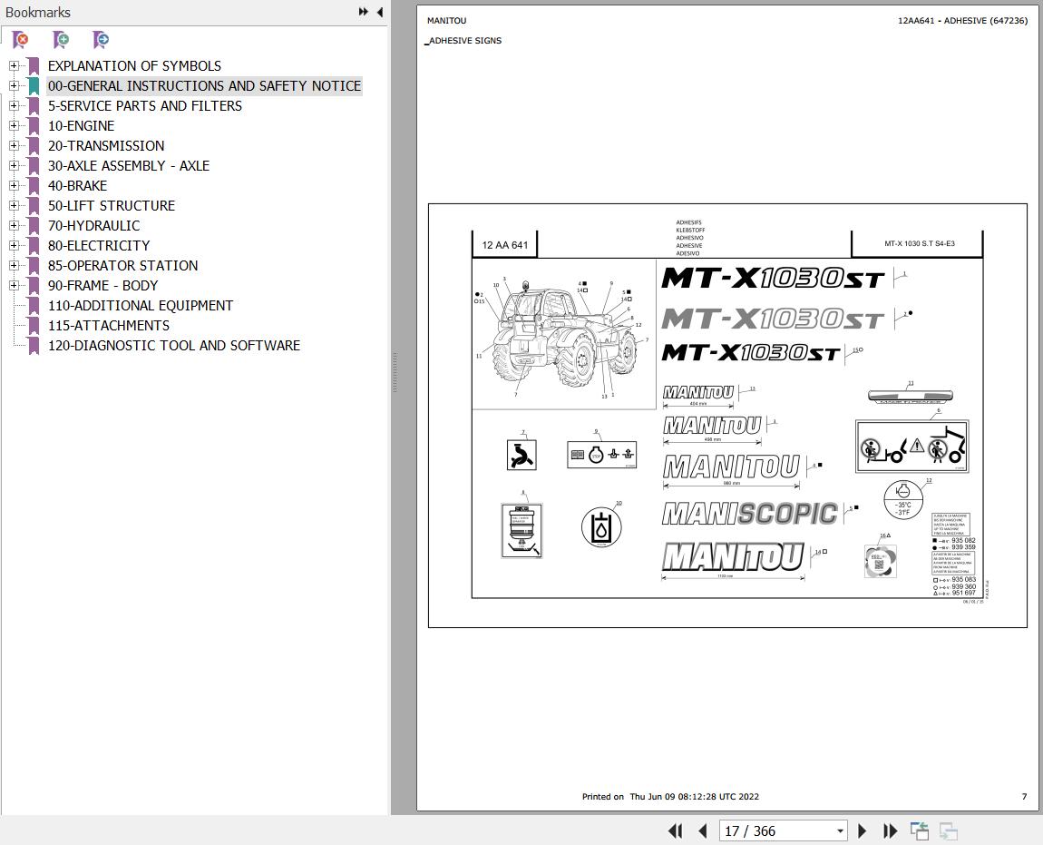Click the safety warning decal with pedestrian symbols
The width and height of the screenshot is (1043, 845).
coord(912,447)
